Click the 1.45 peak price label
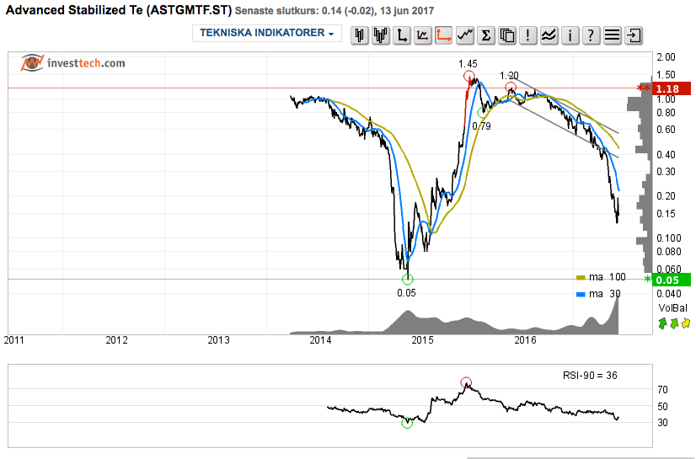696x459 pixels. [x=468, y=64]
